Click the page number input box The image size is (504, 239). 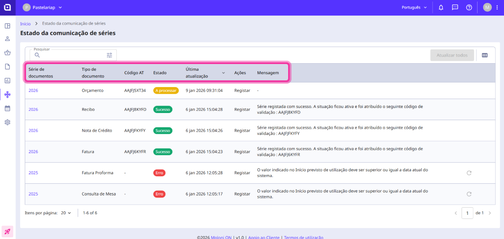click(467, 213)
